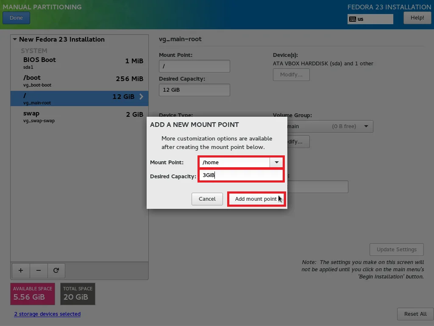Click the MANUAL PARTITIONING heading

click(x=42, y=7)
